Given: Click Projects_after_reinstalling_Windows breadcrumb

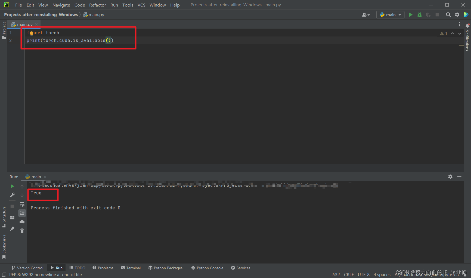Looking at the screenshot, I should [41, 15].
